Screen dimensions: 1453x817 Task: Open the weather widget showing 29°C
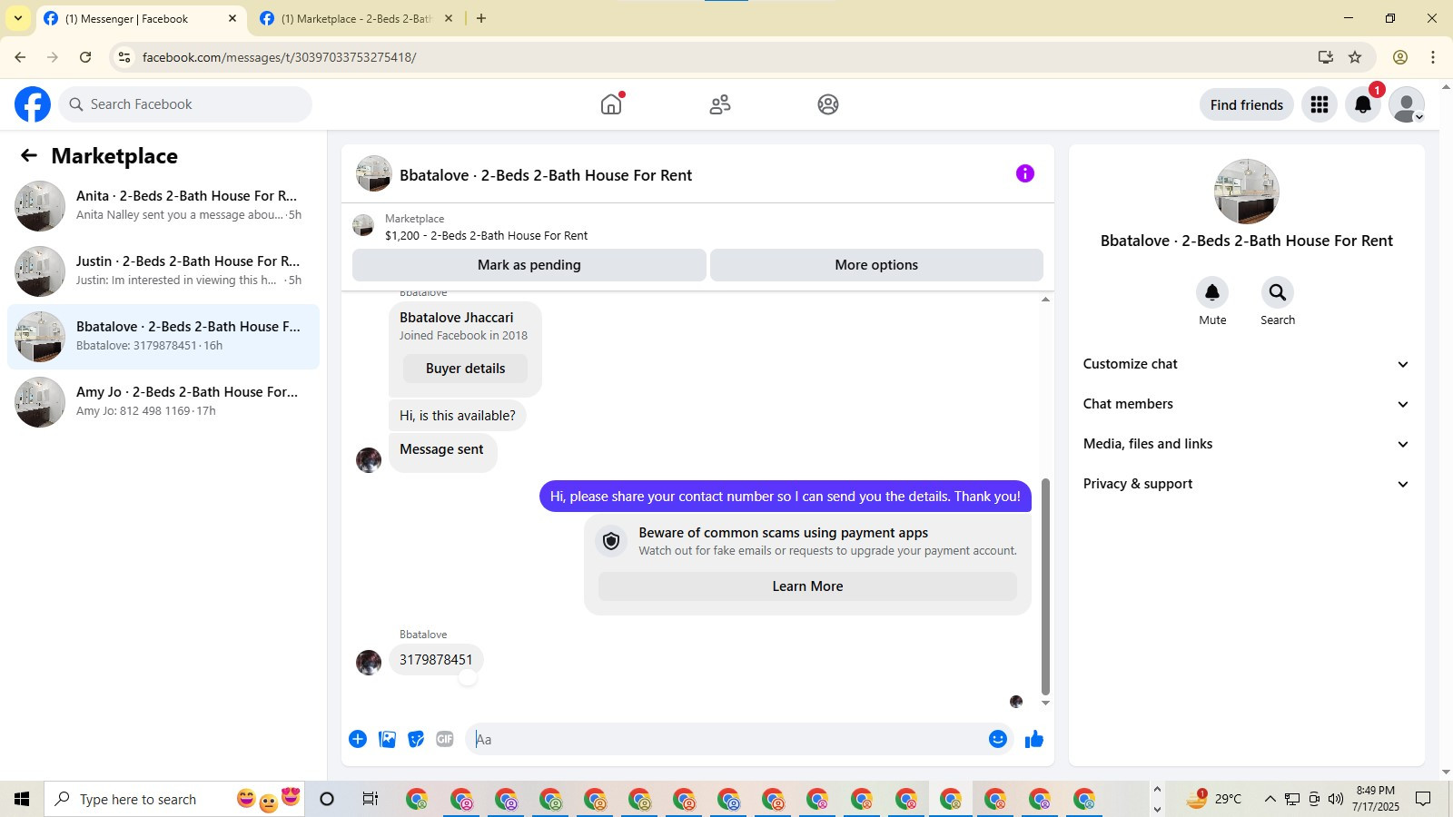point(1214,799)
